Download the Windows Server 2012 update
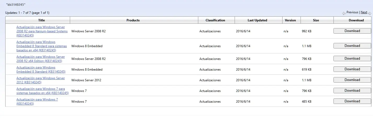 352,80
